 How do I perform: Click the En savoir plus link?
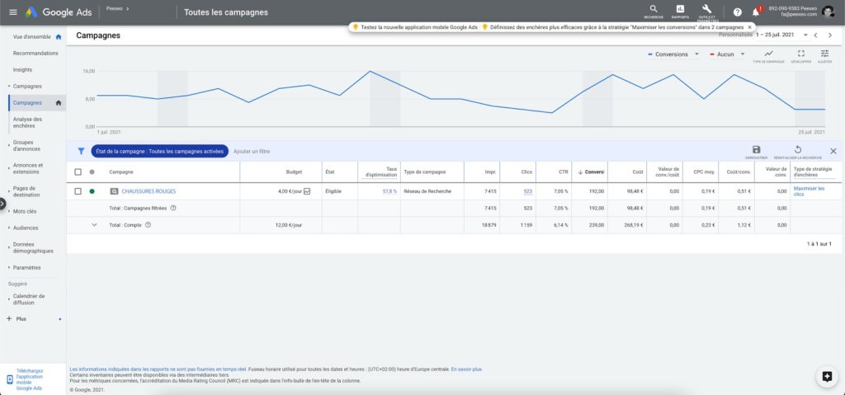[466, 369]
